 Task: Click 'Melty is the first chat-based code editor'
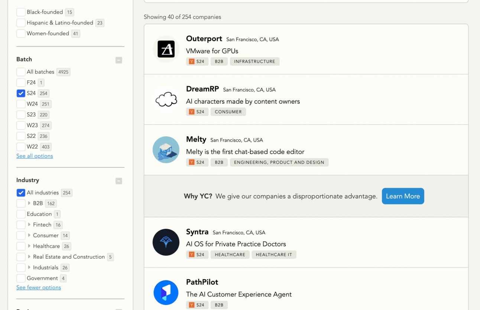[245, 152]
